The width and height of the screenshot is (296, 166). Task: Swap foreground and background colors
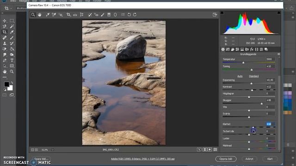[x=12, y=83]
